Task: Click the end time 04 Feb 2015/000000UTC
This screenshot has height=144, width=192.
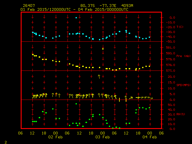Action: coord(103,10)
